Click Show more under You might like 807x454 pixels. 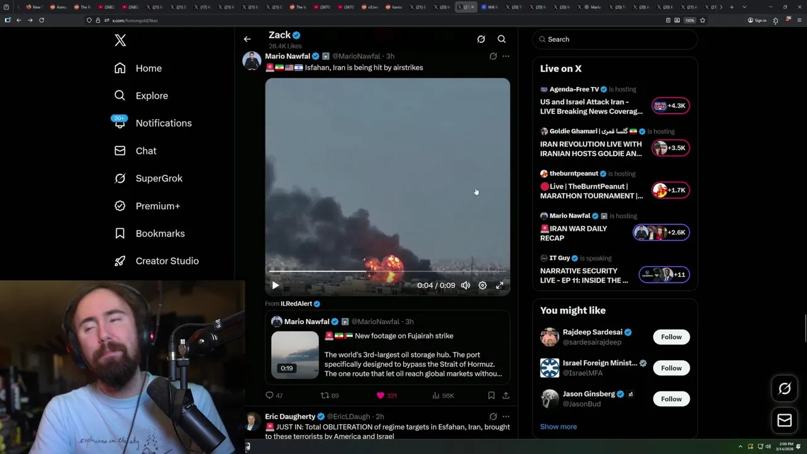coord(559,427)
